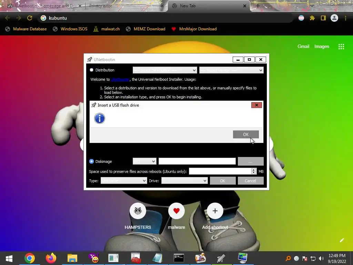Select the Distribution radio button
353x265 pixels.
pyautogui.click(x=91, y=70)
